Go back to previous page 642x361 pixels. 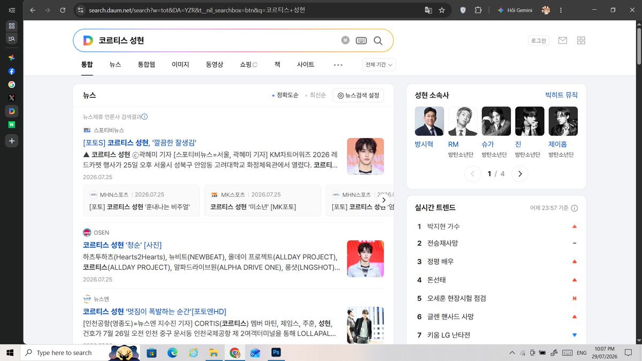coord(33,10)
